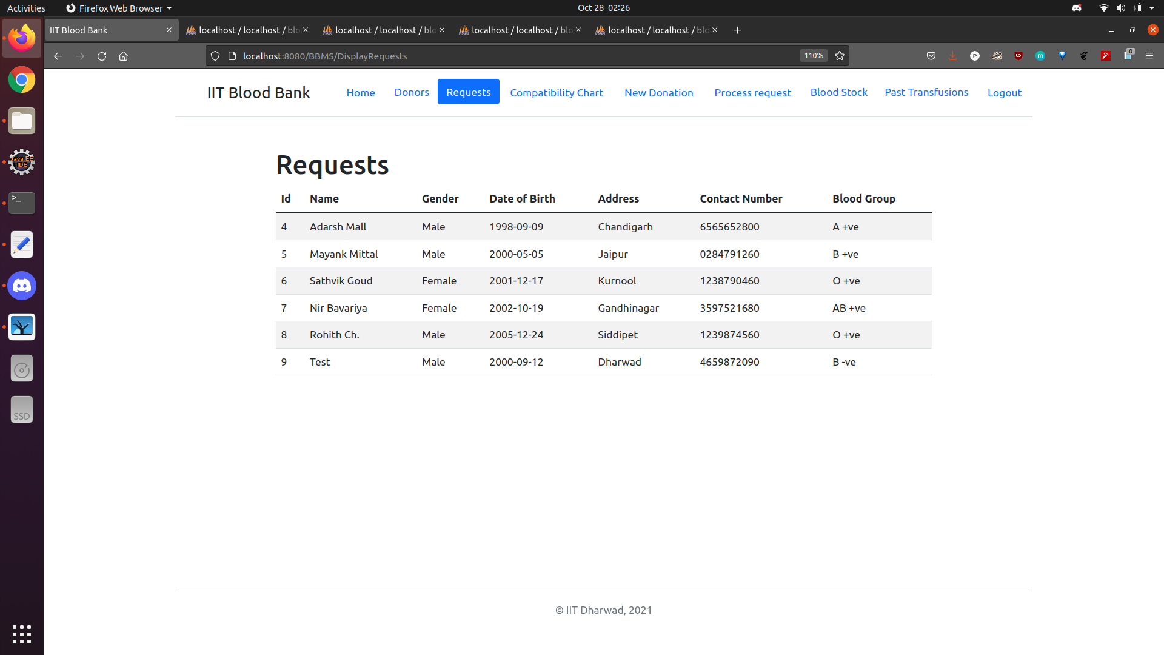Click the Discord dock icon

pyautogui.click(x=22, y=286)
